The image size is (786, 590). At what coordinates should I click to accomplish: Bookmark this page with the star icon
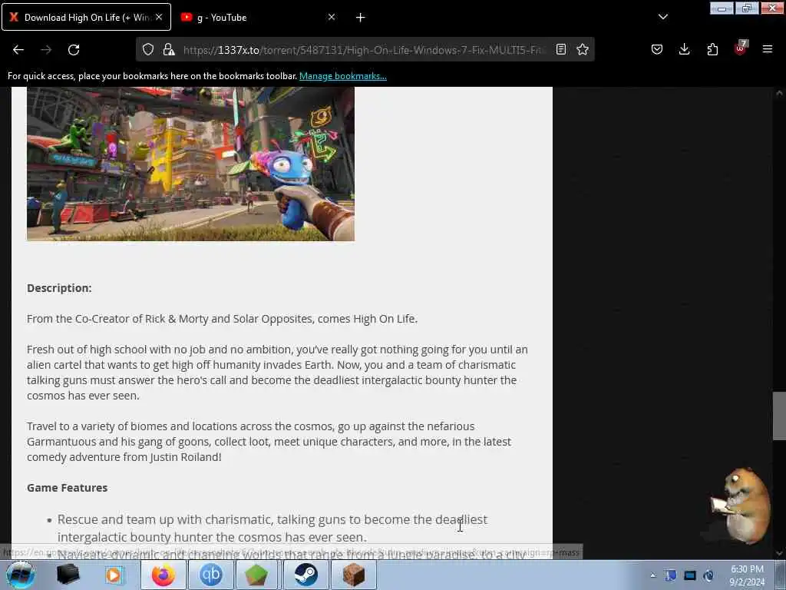[583, 49]
